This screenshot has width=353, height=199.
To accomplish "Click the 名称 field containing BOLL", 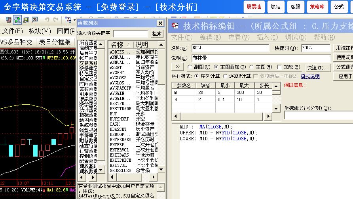I will pos(230,48).
